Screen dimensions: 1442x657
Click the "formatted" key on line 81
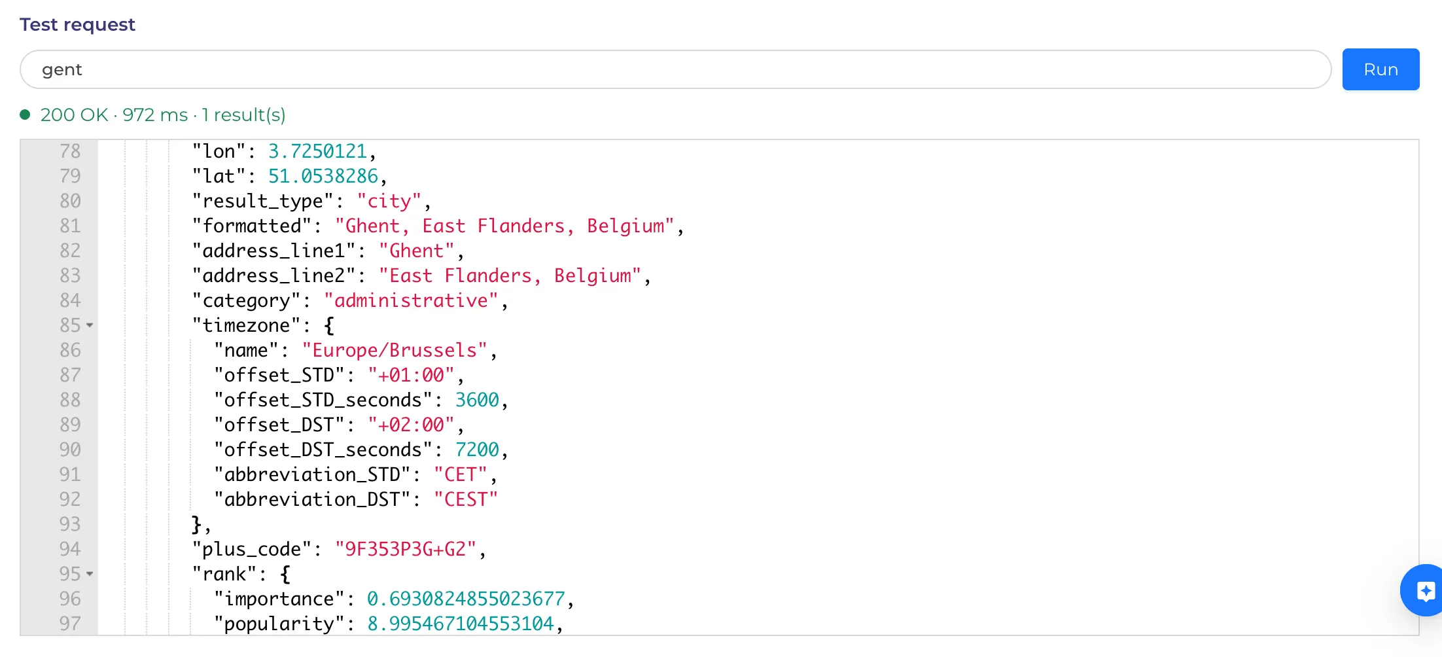[252, 226]
